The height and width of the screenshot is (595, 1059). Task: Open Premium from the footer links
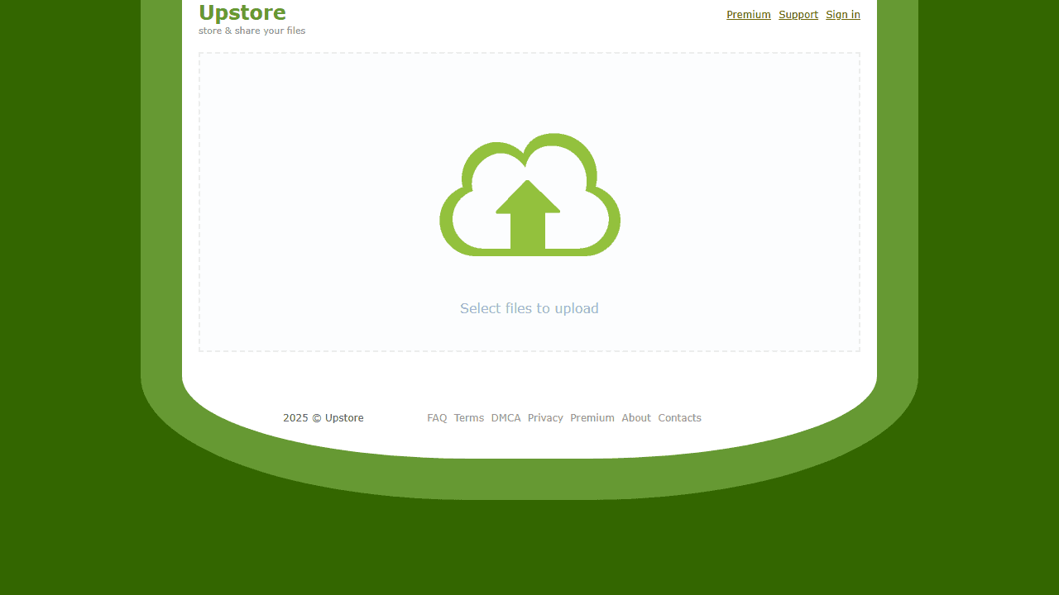coord(592,417)
